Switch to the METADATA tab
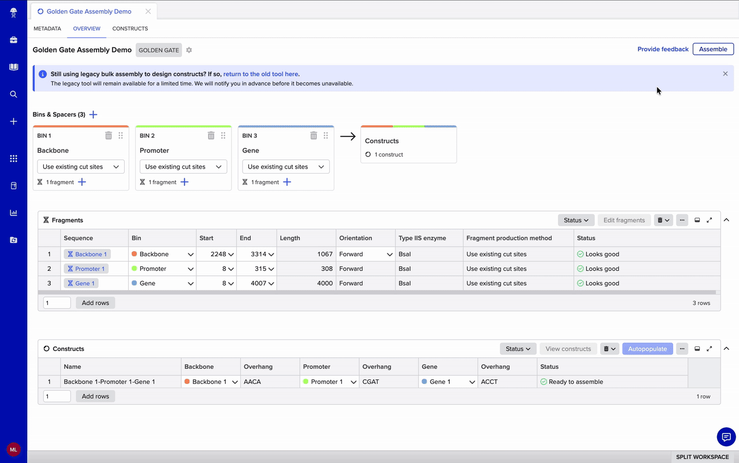Screen dimensions: 739x463 point(47,28)
